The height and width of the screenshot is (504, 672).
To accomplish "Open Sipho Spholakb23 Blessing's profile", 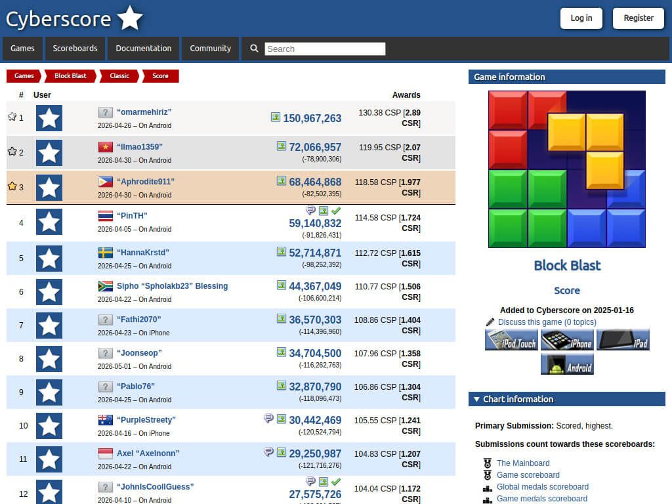I will tap(173, 286).
